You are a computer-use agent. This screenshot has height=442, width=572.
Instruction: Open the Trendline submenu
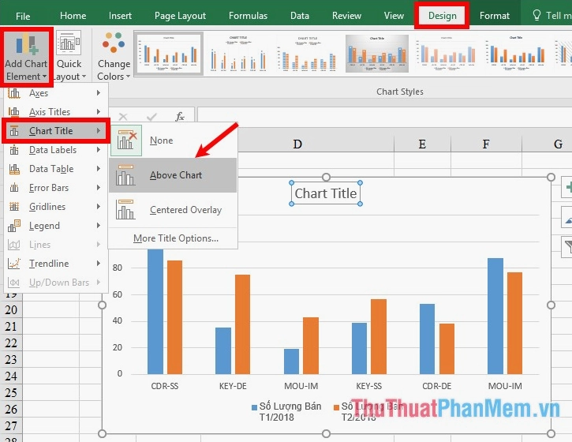click(x=56, y=264)
